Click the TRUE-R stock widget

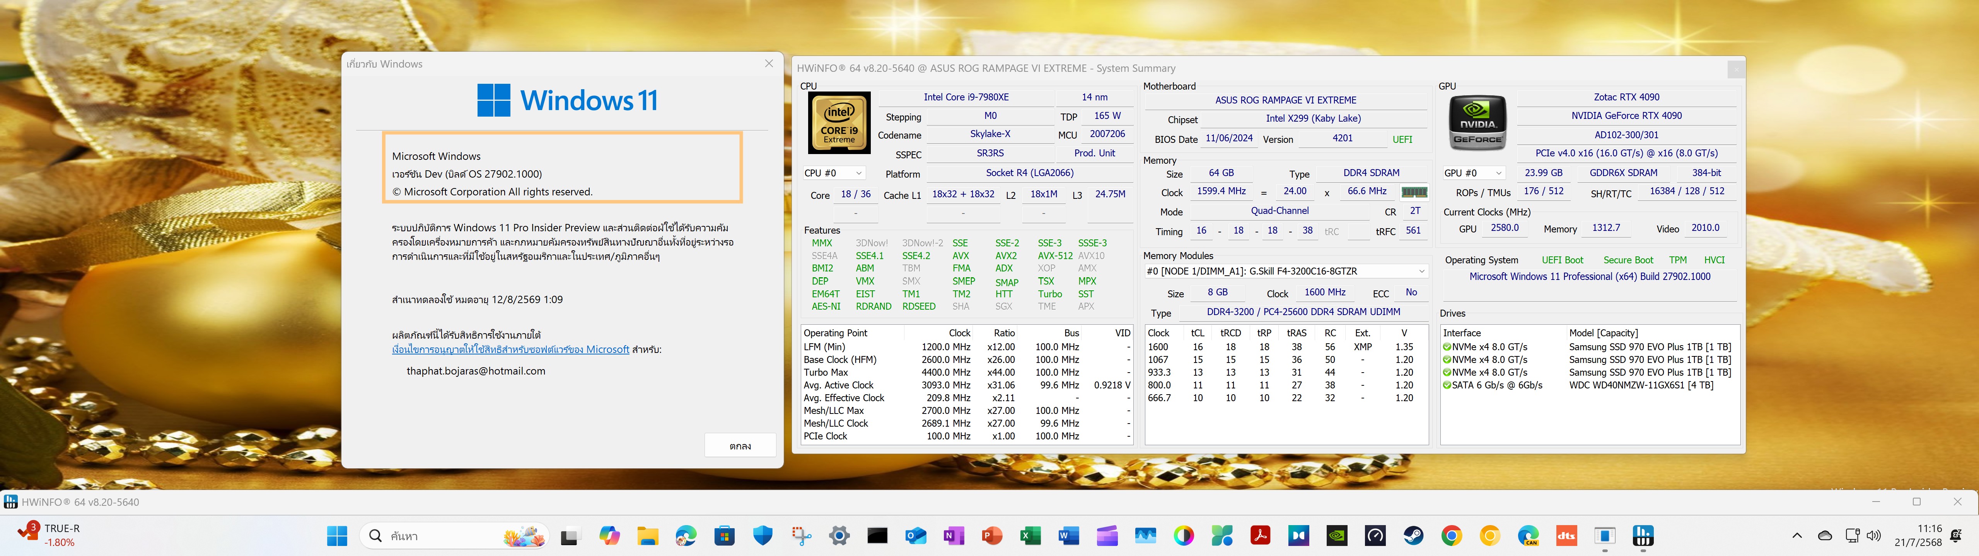tap(50, 534)
